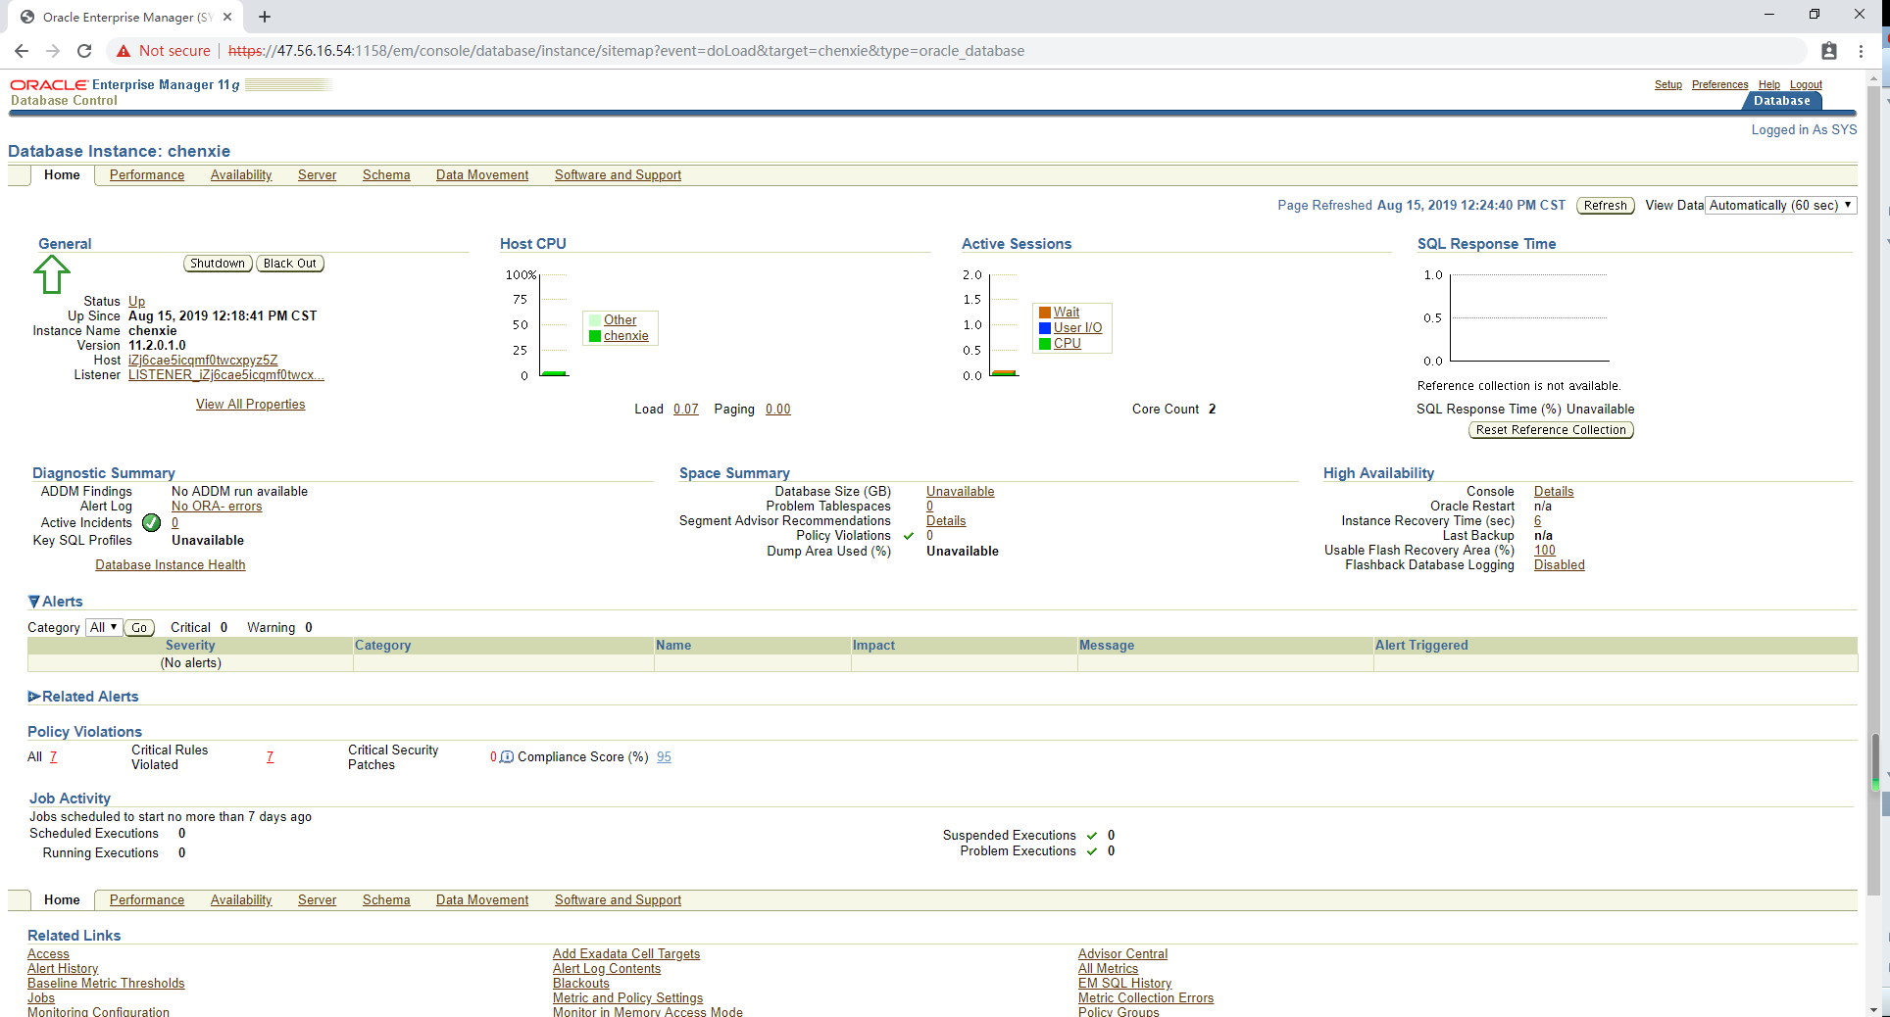This screenshot has height=1017, width=1890.
Task: Click the Shutdown button
Action: coord(218,264)
